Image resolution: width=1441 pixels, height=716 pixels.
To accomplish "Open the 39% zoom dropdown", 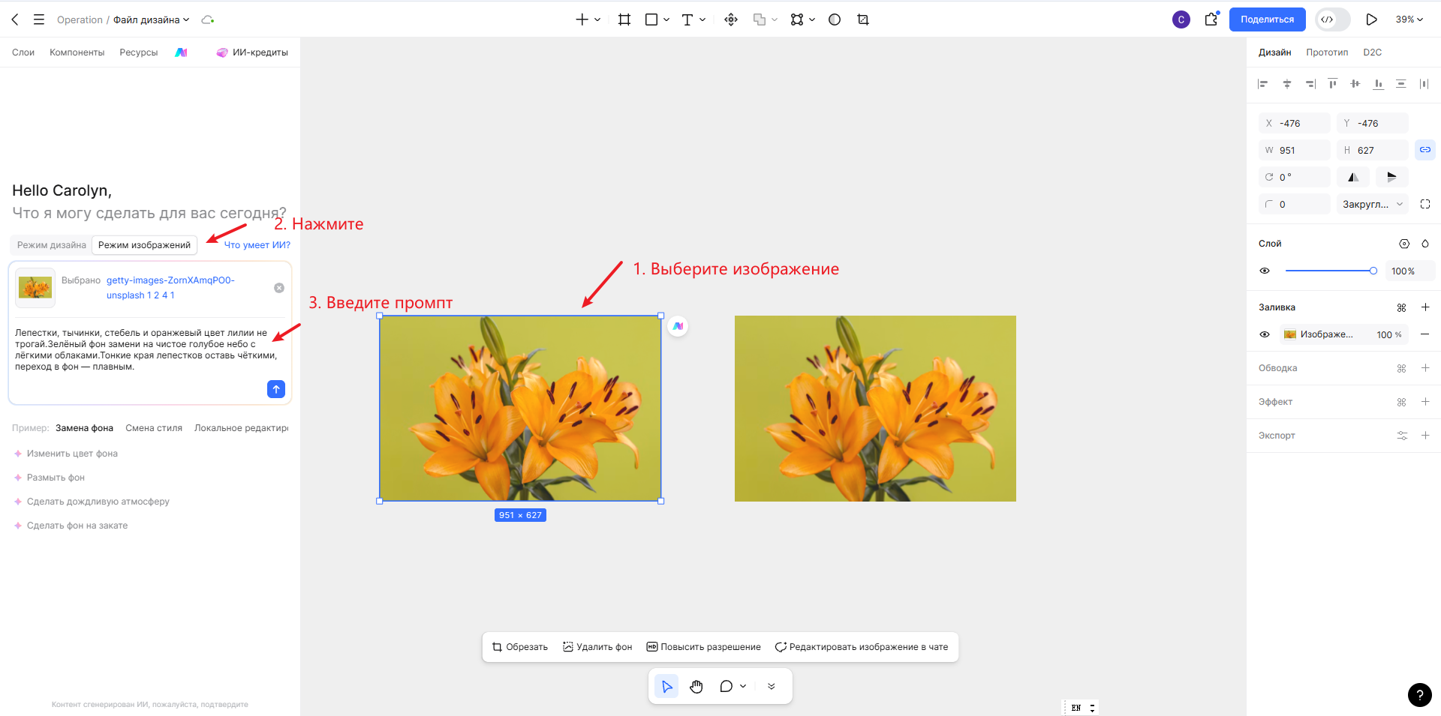I will 1409,19.
